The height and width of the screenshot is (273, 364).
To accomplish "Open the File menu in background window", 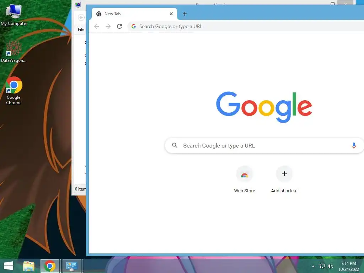I will pyautogui.click(x=81, y=30).
